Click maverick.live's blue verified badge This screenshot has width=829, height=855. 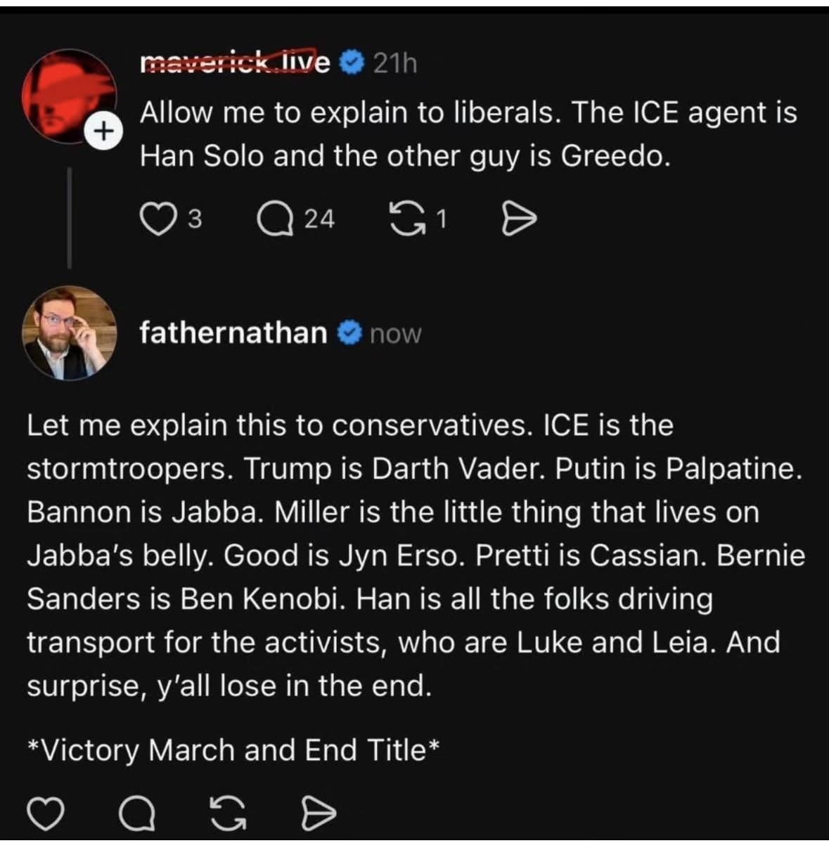pos(351,63)
